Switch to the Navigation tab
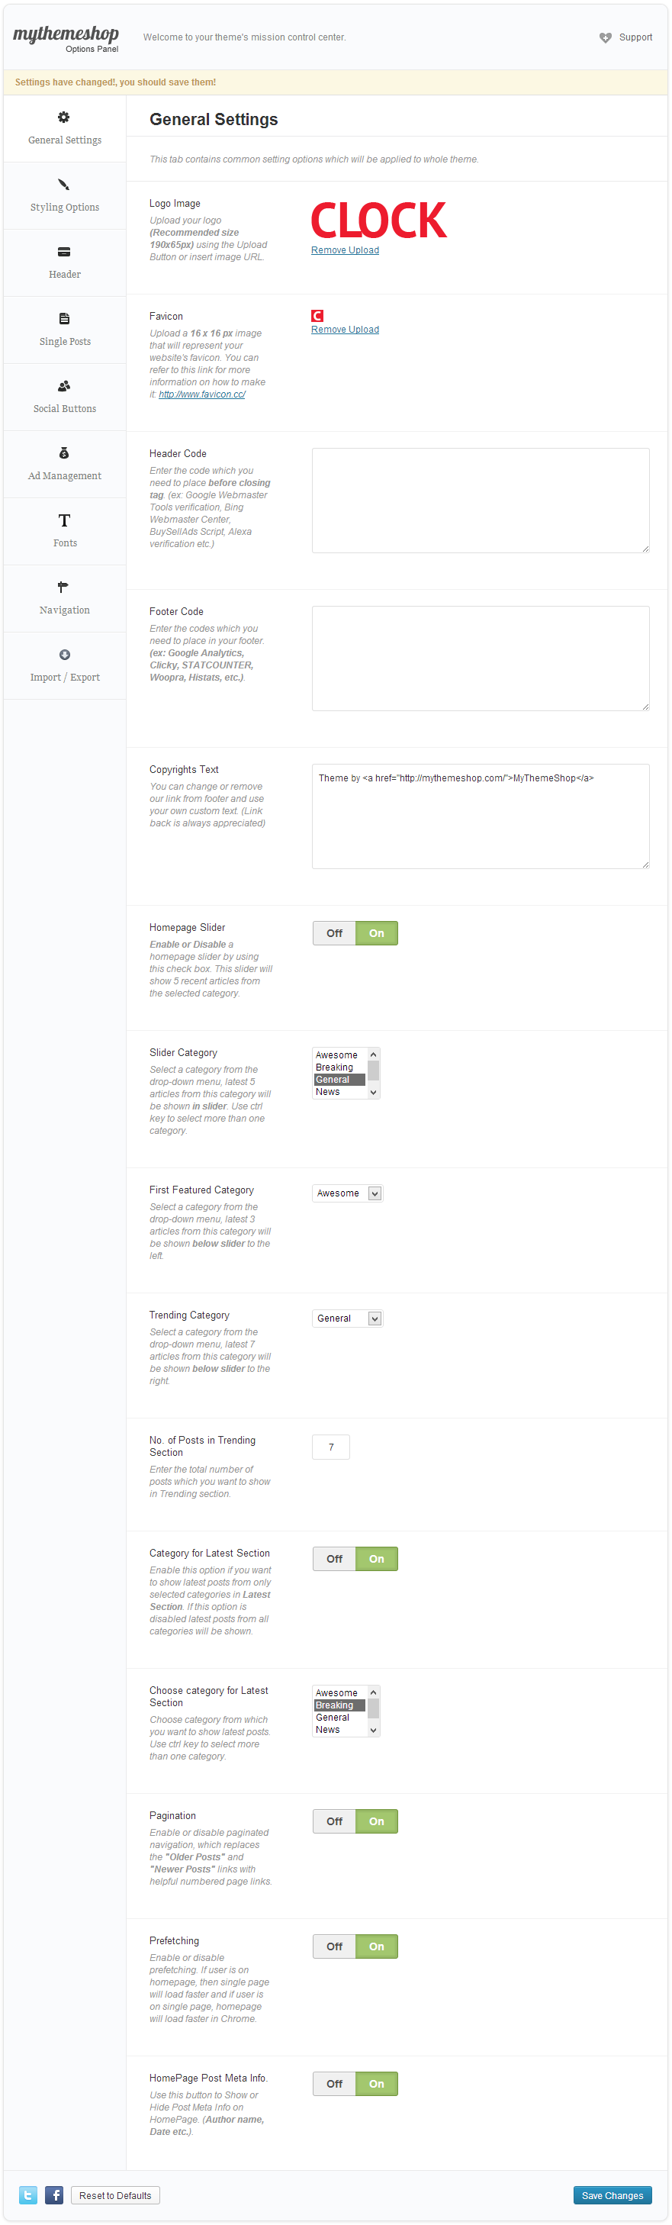 pyautogui.click(x=65, y=598)
